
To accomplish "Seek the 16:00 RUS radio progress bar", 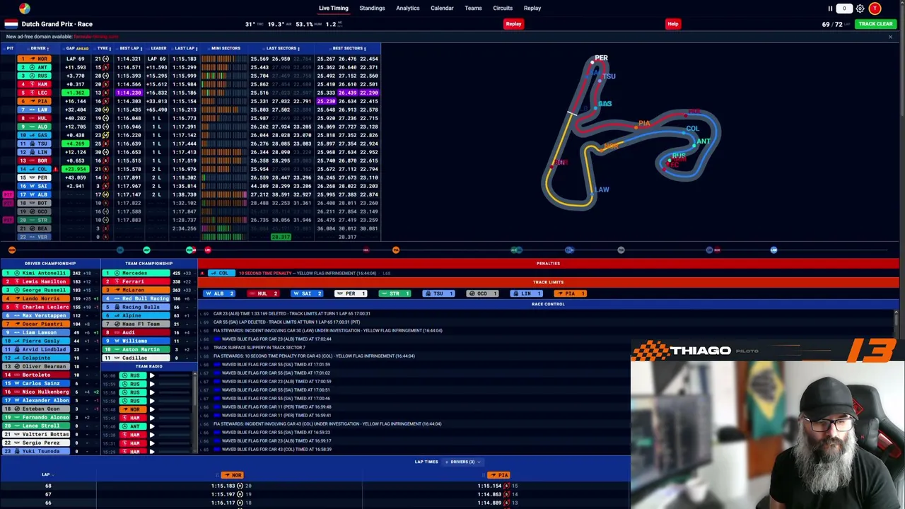I will point(175,375).
